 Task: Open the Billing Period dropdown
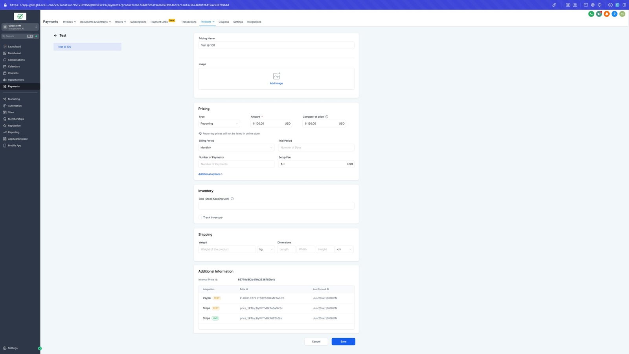pyautogui.click(x=236, y=147)
